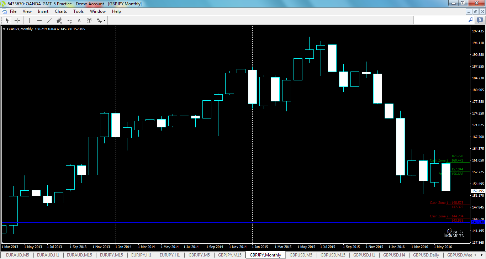Select the Text Label tool
The width and height of the screenshot is (486, 259).
pyautogui.click(x=89, y=20)
